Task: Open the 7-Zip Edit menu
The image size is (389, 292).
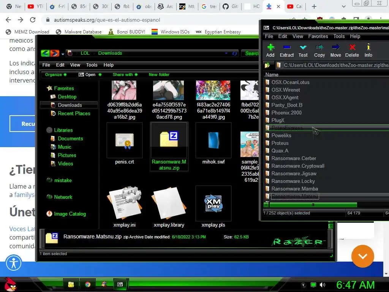Action: [x=283, y=36]
